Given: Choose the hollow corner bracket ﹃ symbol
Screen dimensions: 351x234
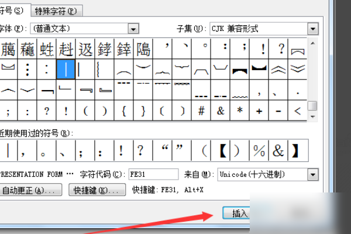Looking at the screenshot, I should tap(85, 90).
